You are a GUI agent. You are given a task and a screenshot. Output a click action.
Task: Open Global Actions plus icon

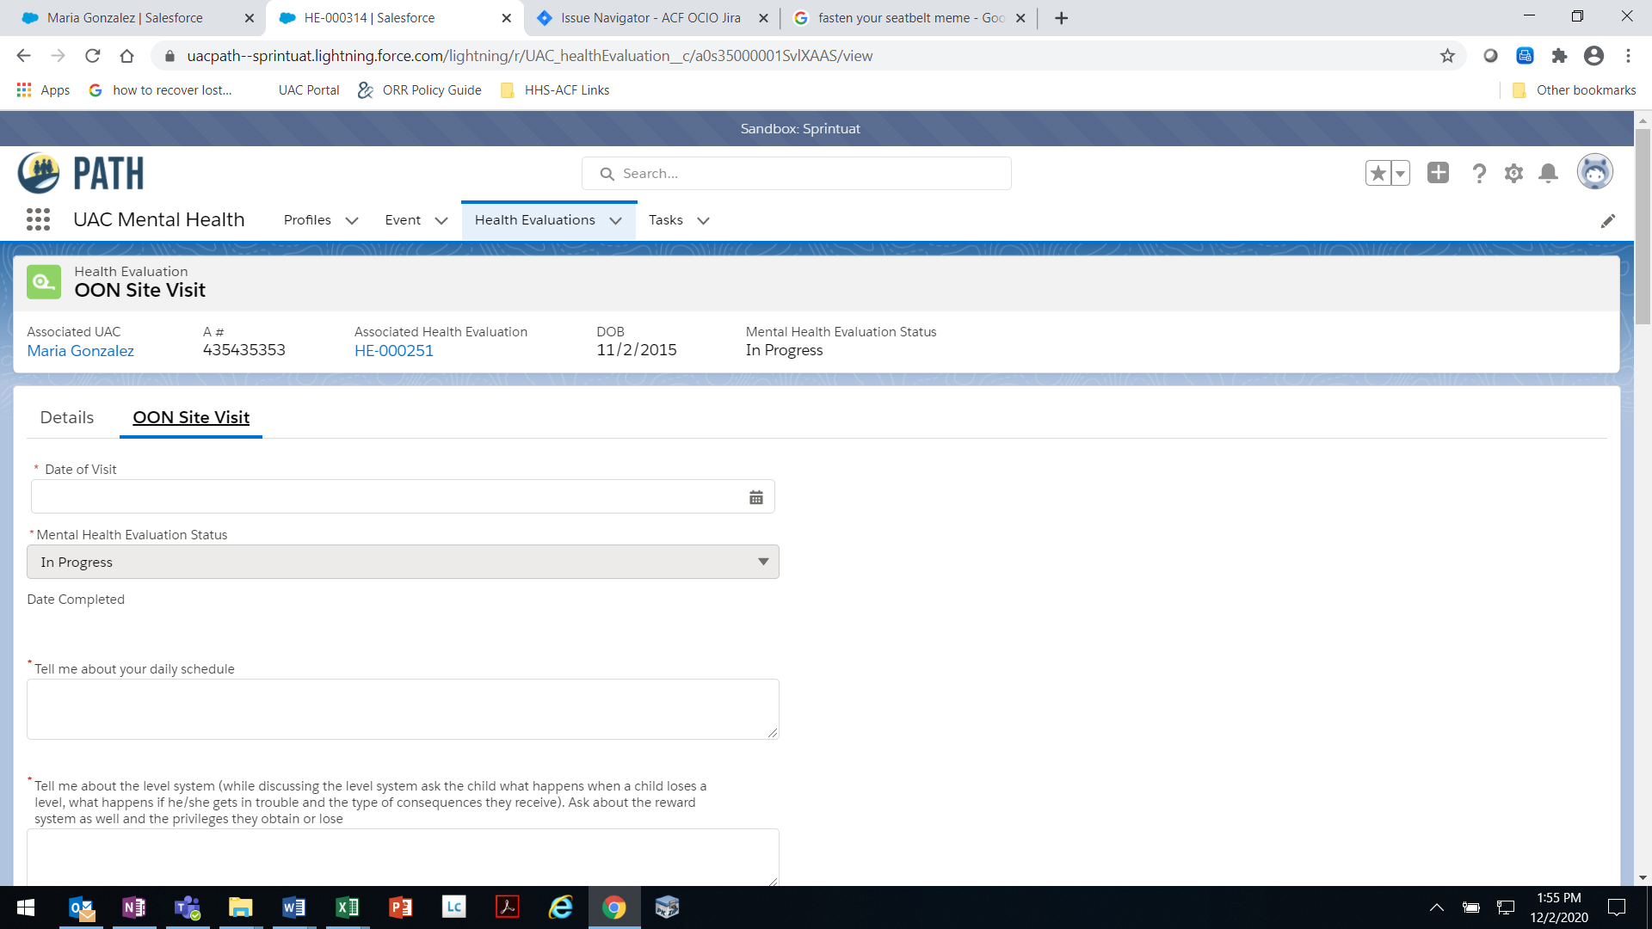1438,174
